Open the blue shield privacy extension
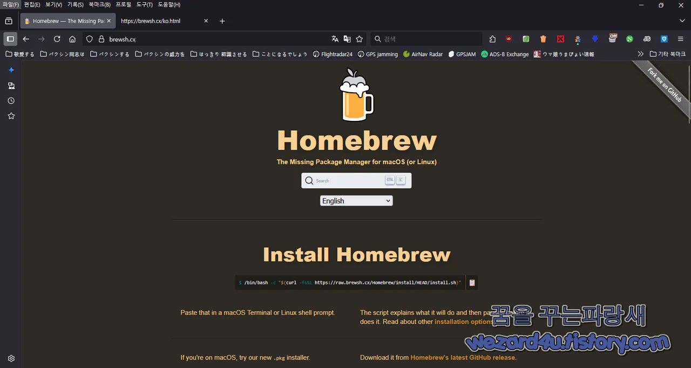The height and width of the screenshot is (368, 691). pyautogui.click(x=664, y=39)
